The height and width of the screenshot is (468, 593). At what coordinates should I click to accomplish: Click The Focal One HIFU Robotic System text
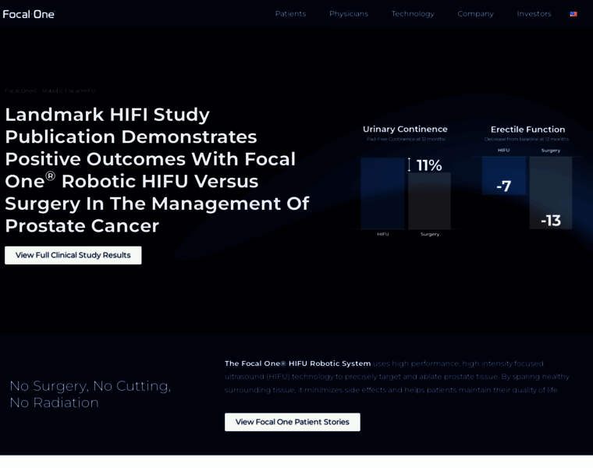coord(297,363)
